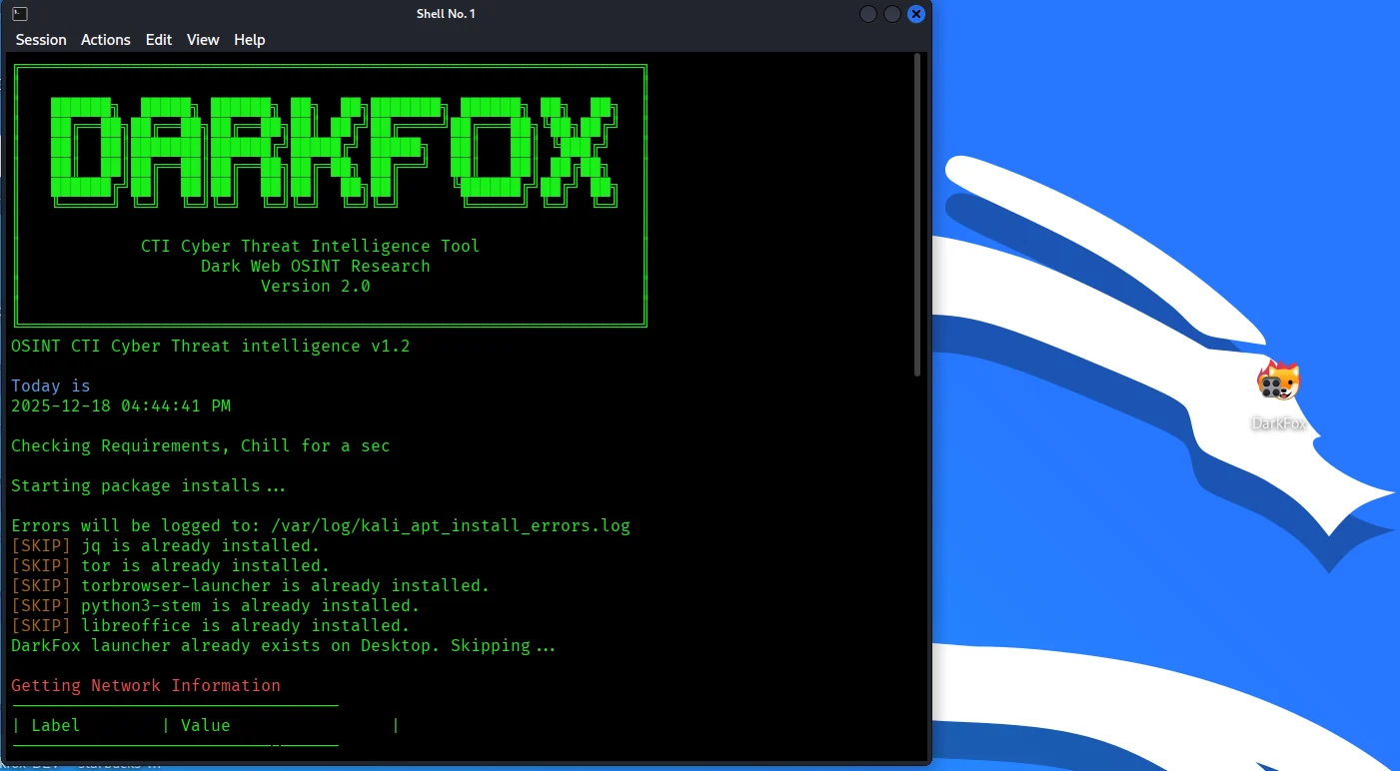Expand the View menu
This screenshot has width=1400, height=771.
203,40
